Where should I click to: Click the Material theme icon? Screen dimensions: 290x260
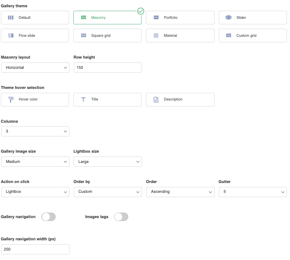tap(156, 35)
